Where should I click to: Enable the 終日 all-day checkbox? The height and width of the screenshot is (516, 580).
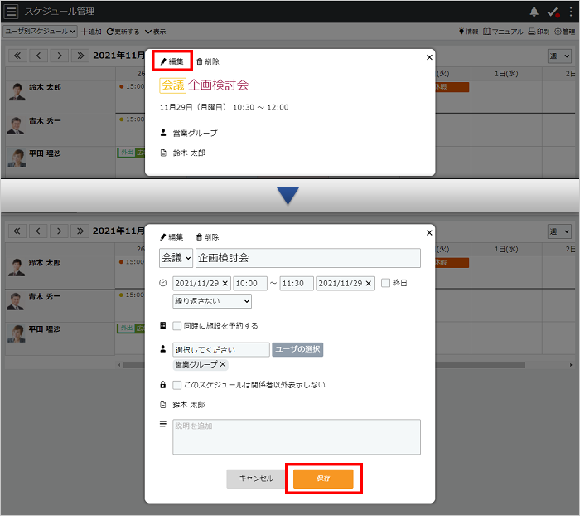tap(385, 283)
